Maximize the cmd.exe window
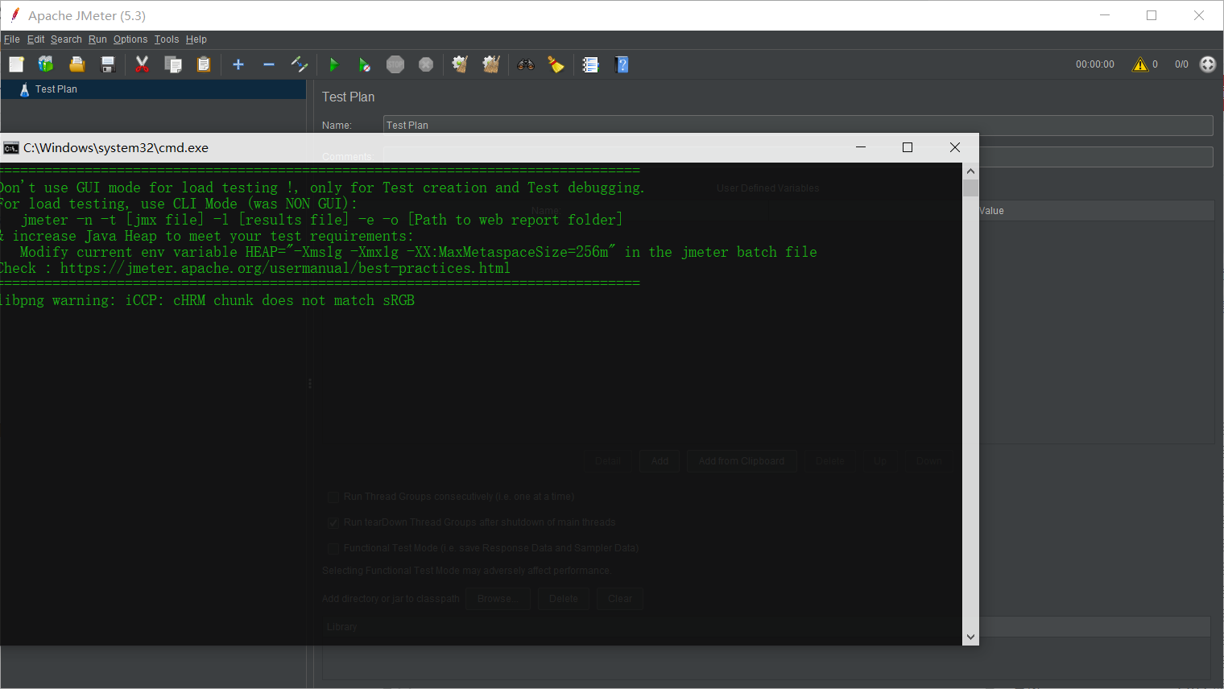Screen dimensions: 1224x689 point(908,147)
